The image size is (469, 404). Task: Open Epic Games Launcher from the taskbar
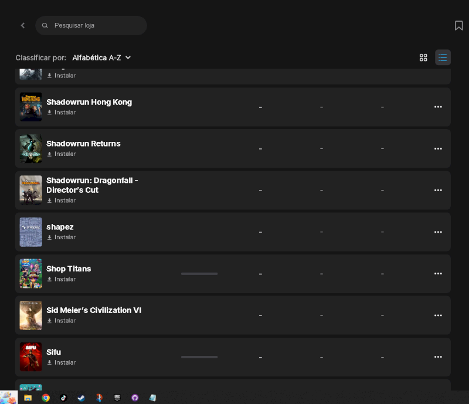coord(117,398)
